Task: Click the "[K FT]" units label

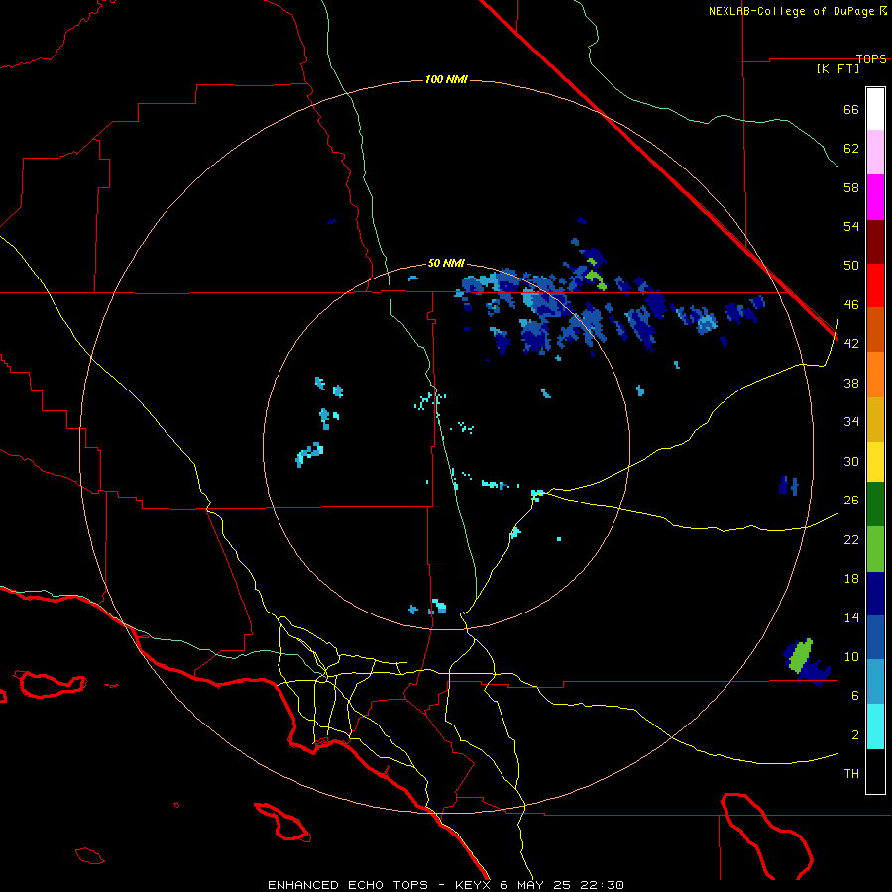Action: pyautogui.click(x=837, y=68)
